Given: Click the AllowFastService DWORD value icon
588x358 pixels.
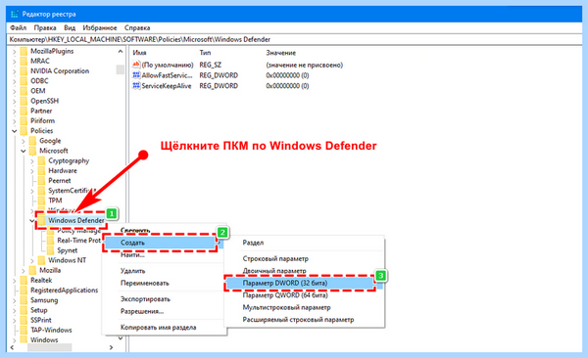Looking at the screenshot, I should pyautogui.click(x=136, y=75).
